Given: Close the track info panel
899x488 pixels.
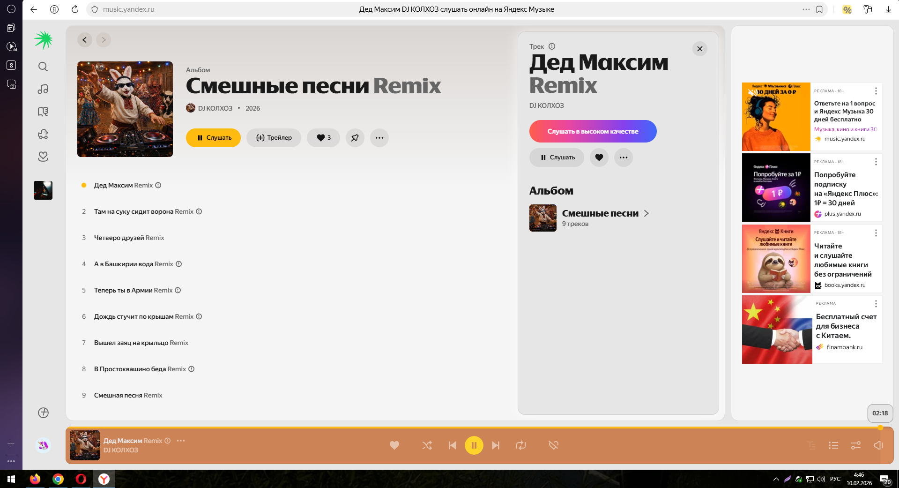Looking at the screenshot, I should (699, 49).
